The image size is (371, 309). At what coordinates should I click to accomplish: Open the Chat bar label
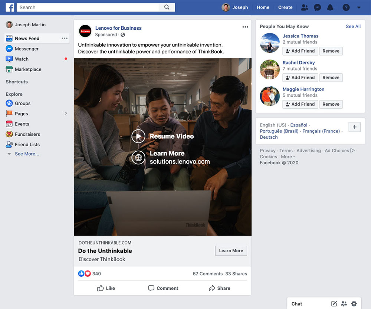click(296, 304)
